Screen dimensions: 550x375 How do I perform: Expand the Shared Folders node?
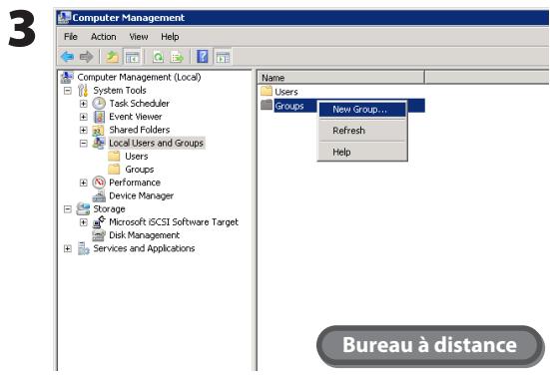coord(84,130)
